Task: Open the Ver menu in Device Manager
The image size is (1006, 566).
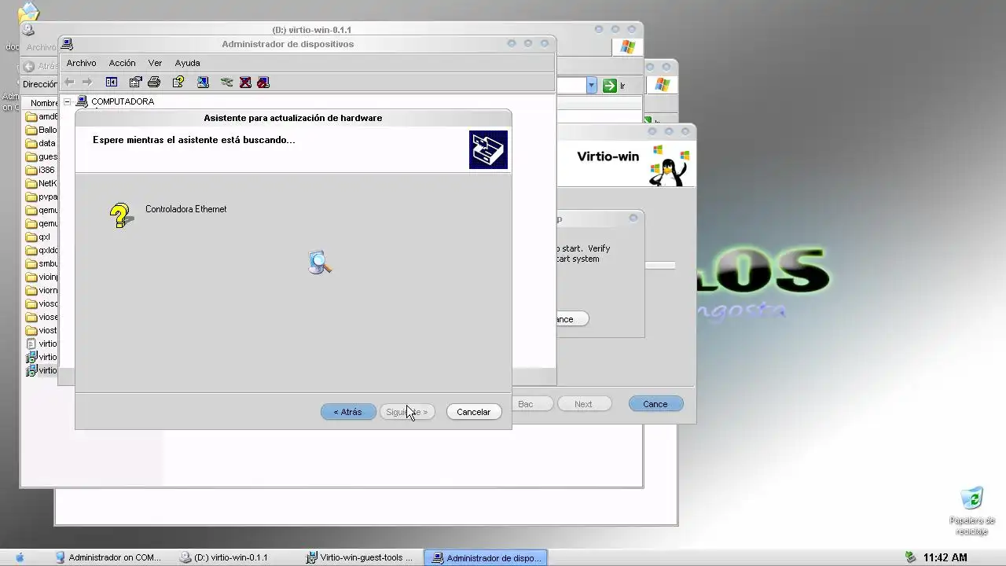Action: point(155,63)
